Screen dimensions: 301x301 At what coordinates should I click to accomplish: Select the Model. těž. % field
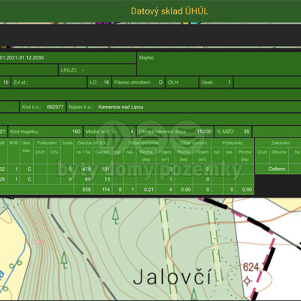(110, 132)
